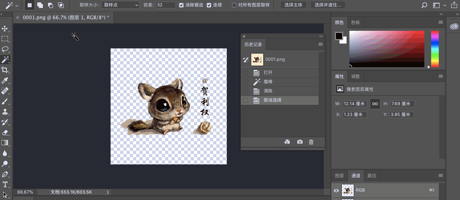Set history brush source at 清除 state
This screenshot has width=460, height=200.
246,91
